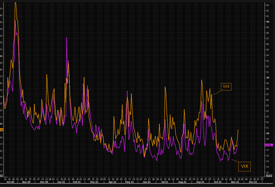Click the Mar 21 month label
The height and width of the screenshot is (187, 275).
(x=94, y=182)
